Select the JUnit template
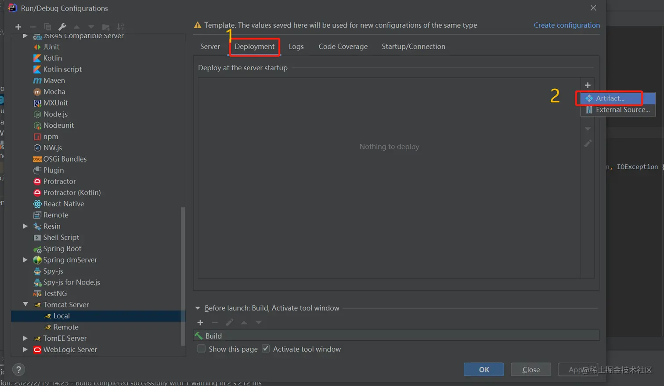Screen dimensions: 664x386 click(x=51, y=47)
